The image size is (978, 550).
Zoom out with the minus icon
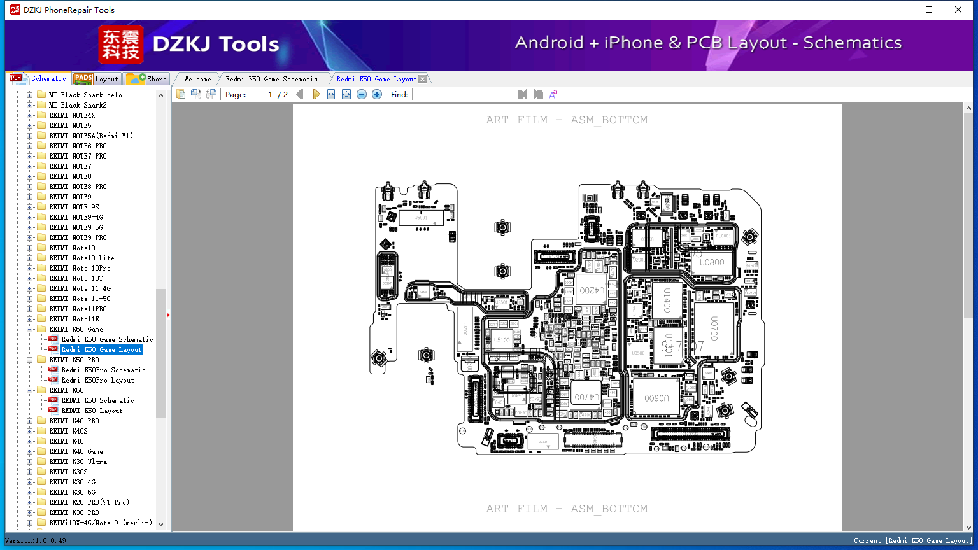point(362,94)
